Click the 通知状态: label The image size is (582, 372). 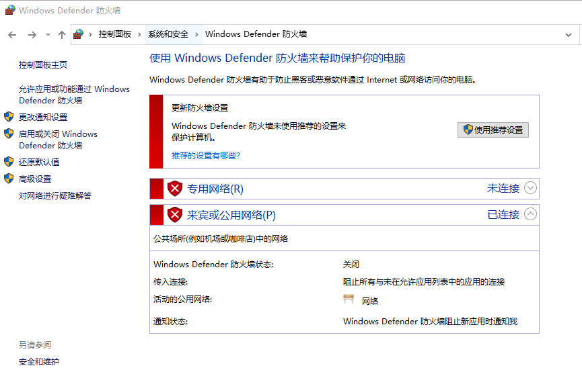[x=171, y=322]
